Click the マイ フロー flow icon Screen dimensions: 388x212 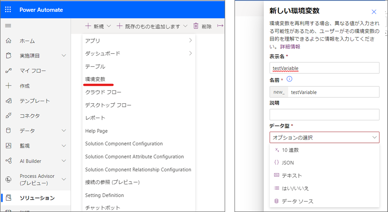pyautogui.click(x=8, y=71)
